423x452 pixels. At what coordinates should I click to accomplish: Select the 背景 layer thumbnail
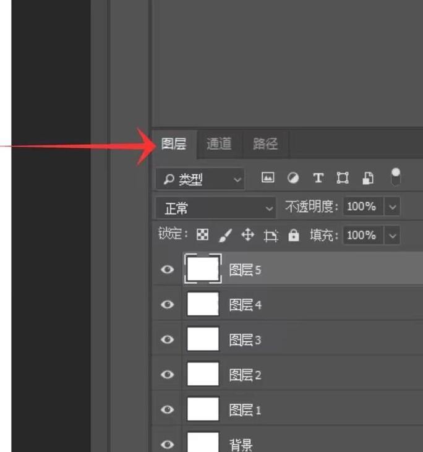(203, 442)
